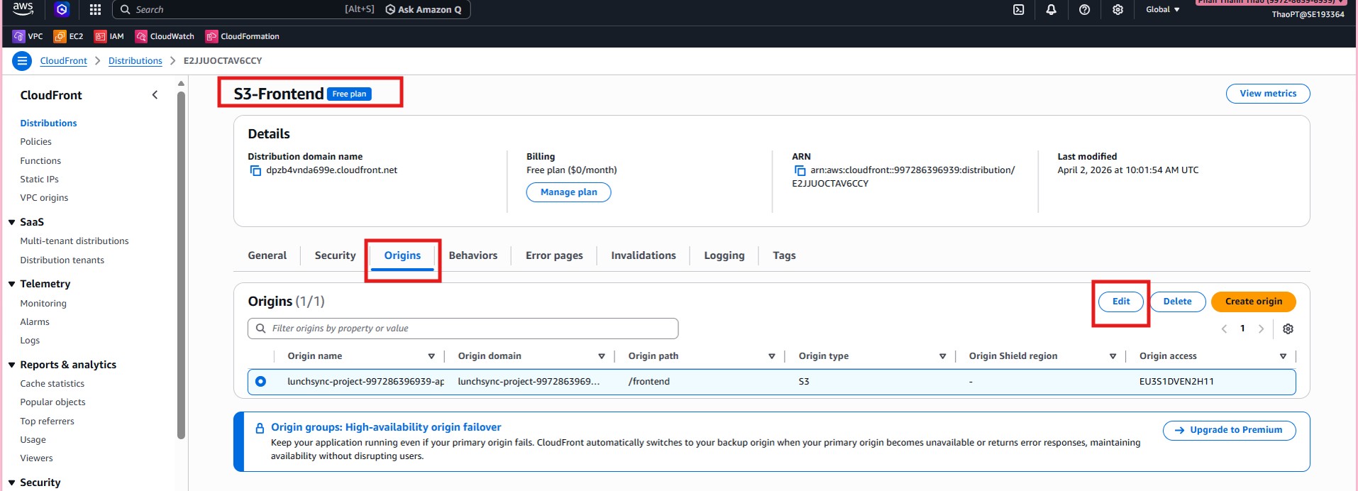
Task: Open the AWS home logo
Action: [x=23, y=9]
